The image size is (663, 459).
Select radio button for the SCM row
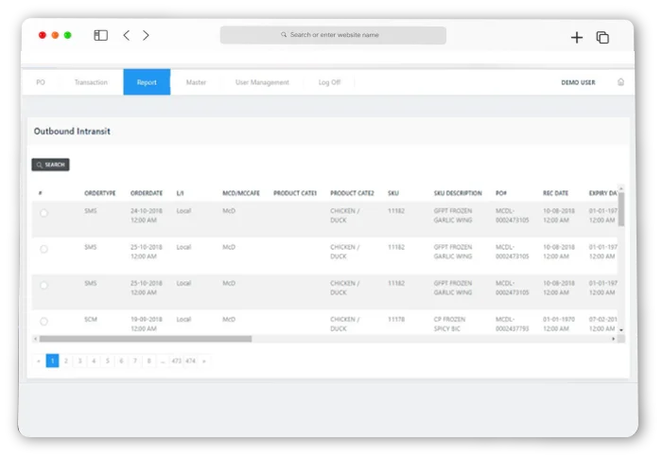(44, 321)
